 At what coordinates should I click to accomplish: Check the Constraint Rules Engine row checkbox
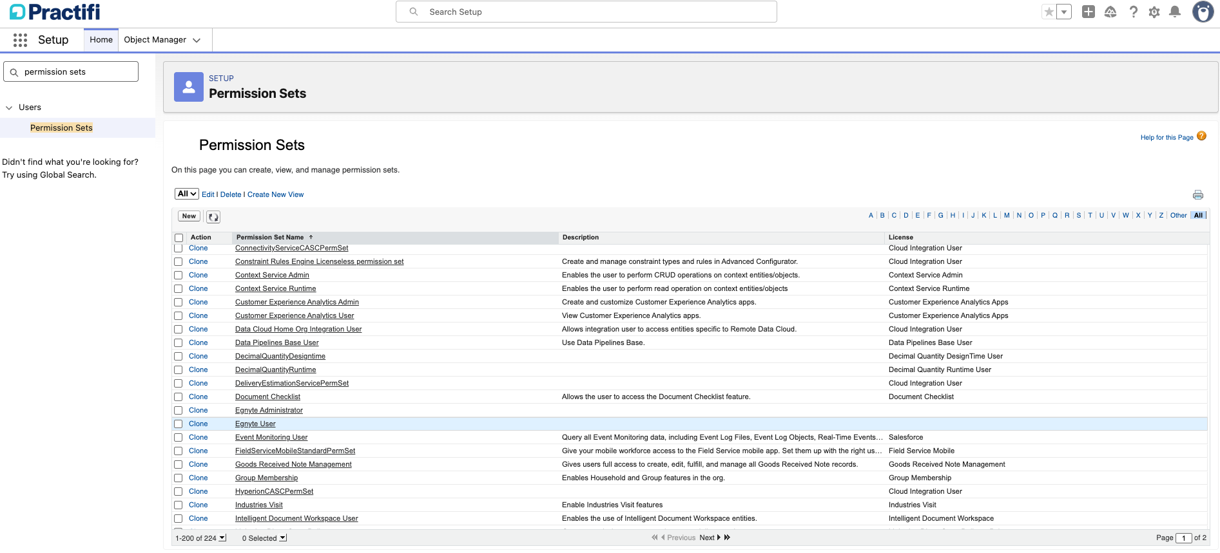tap(178, 262)
